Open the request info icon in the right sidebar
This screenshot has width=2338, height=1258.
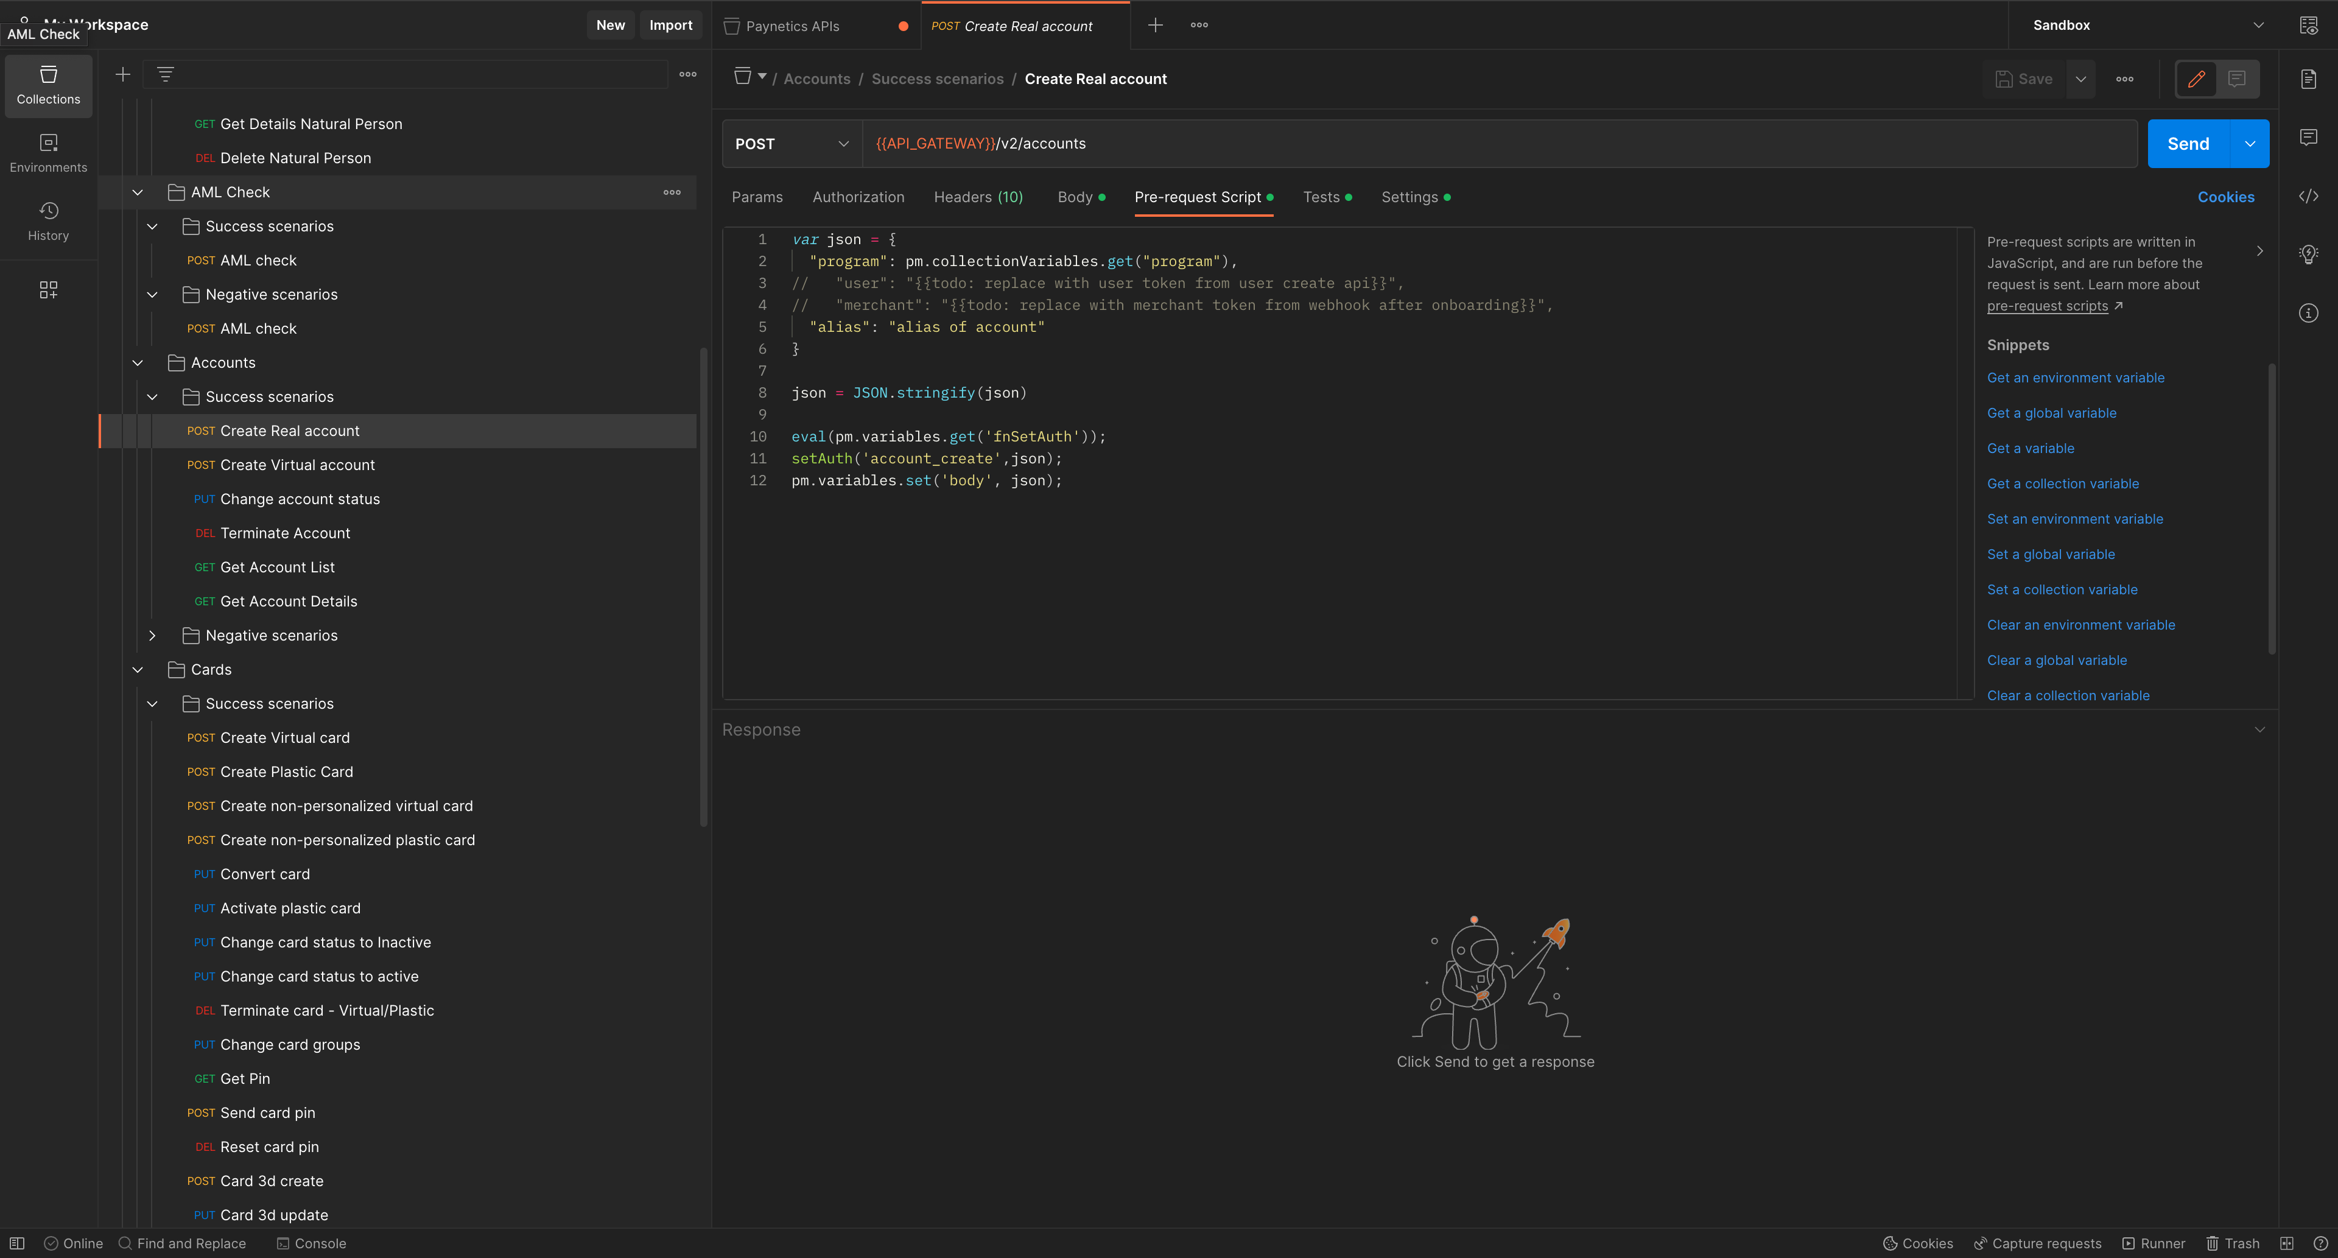coord(2308,313)
